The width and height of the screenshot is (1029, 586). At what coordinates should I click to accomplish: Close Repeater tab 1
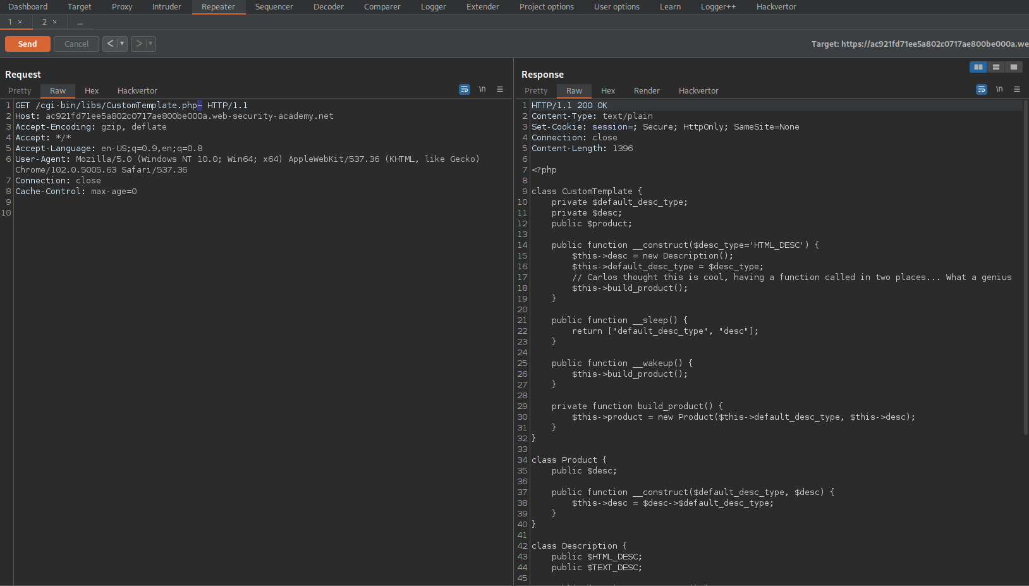tap(20, 22)
